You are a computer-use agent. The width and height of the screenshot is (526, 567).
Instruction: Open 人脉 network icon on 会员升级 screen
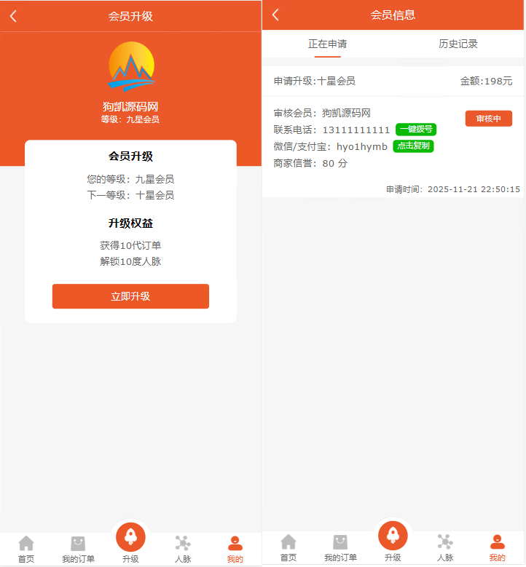[x=183, y=543]
